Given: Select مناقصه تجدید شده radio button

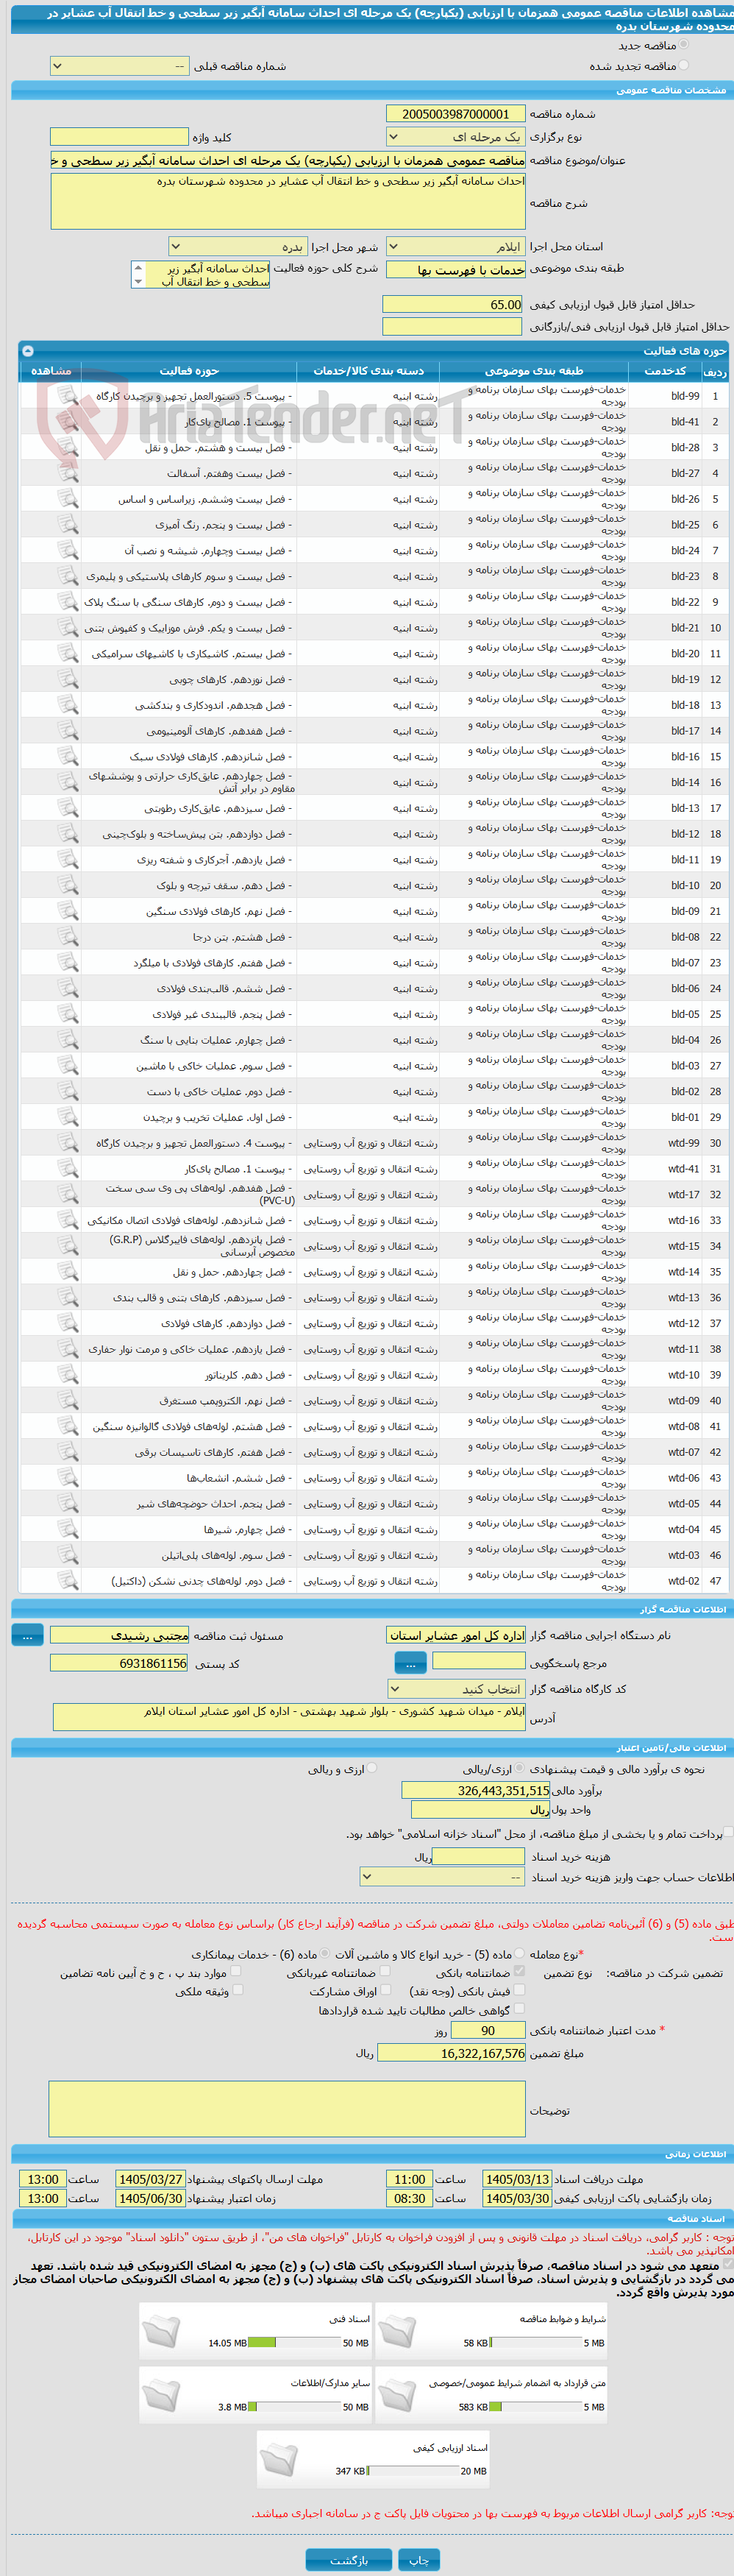Looking at the screenshot, I should tap(684, 65).
